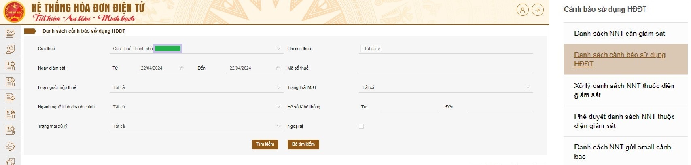Tick the Ngoại tệ checkbox
Image resolution: width=691 pixels, height=165 pixels.
click(361, 126)
